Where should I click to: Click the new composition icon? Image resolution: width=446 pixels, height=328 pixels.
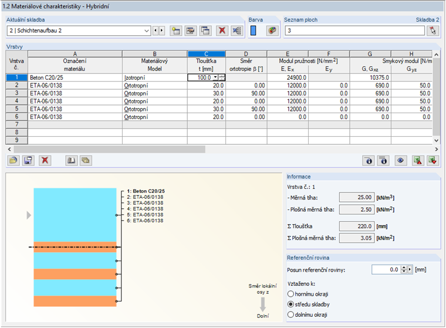pyautogui.click(x=176, y=31)
